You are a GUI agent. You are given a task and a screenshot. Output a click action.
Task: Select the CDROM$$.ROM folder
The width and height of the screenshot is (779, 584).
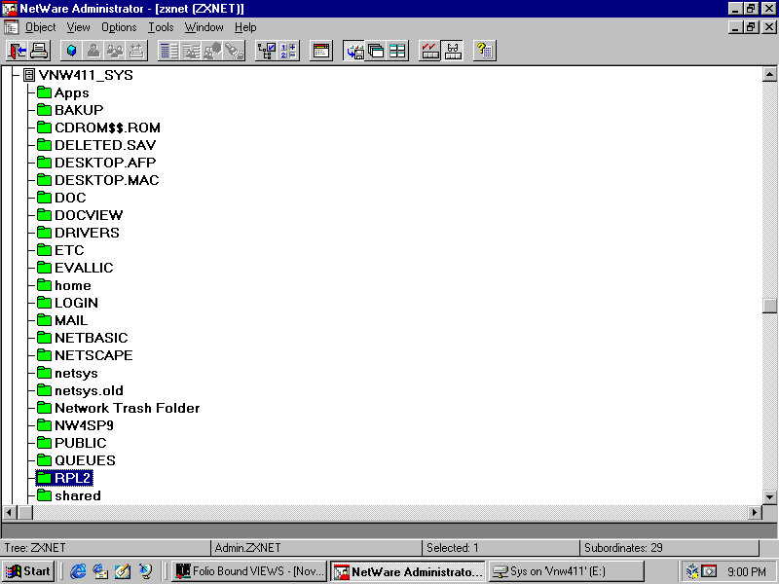tap(99, 128)
